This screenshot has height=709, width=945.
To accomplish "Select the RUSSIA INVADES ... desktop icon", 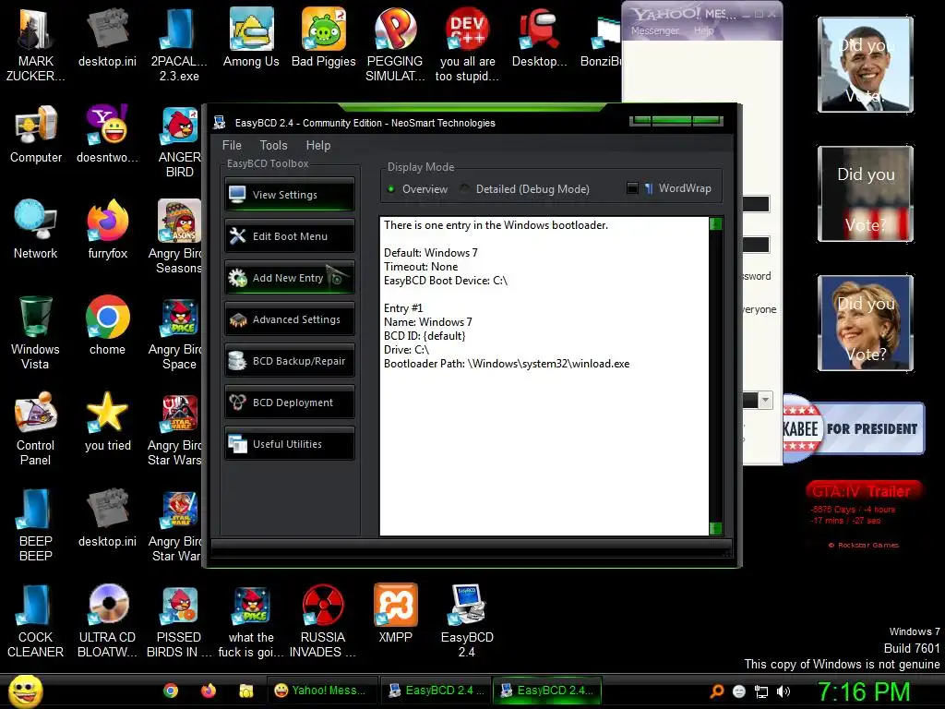I will (x=322, y=619).
